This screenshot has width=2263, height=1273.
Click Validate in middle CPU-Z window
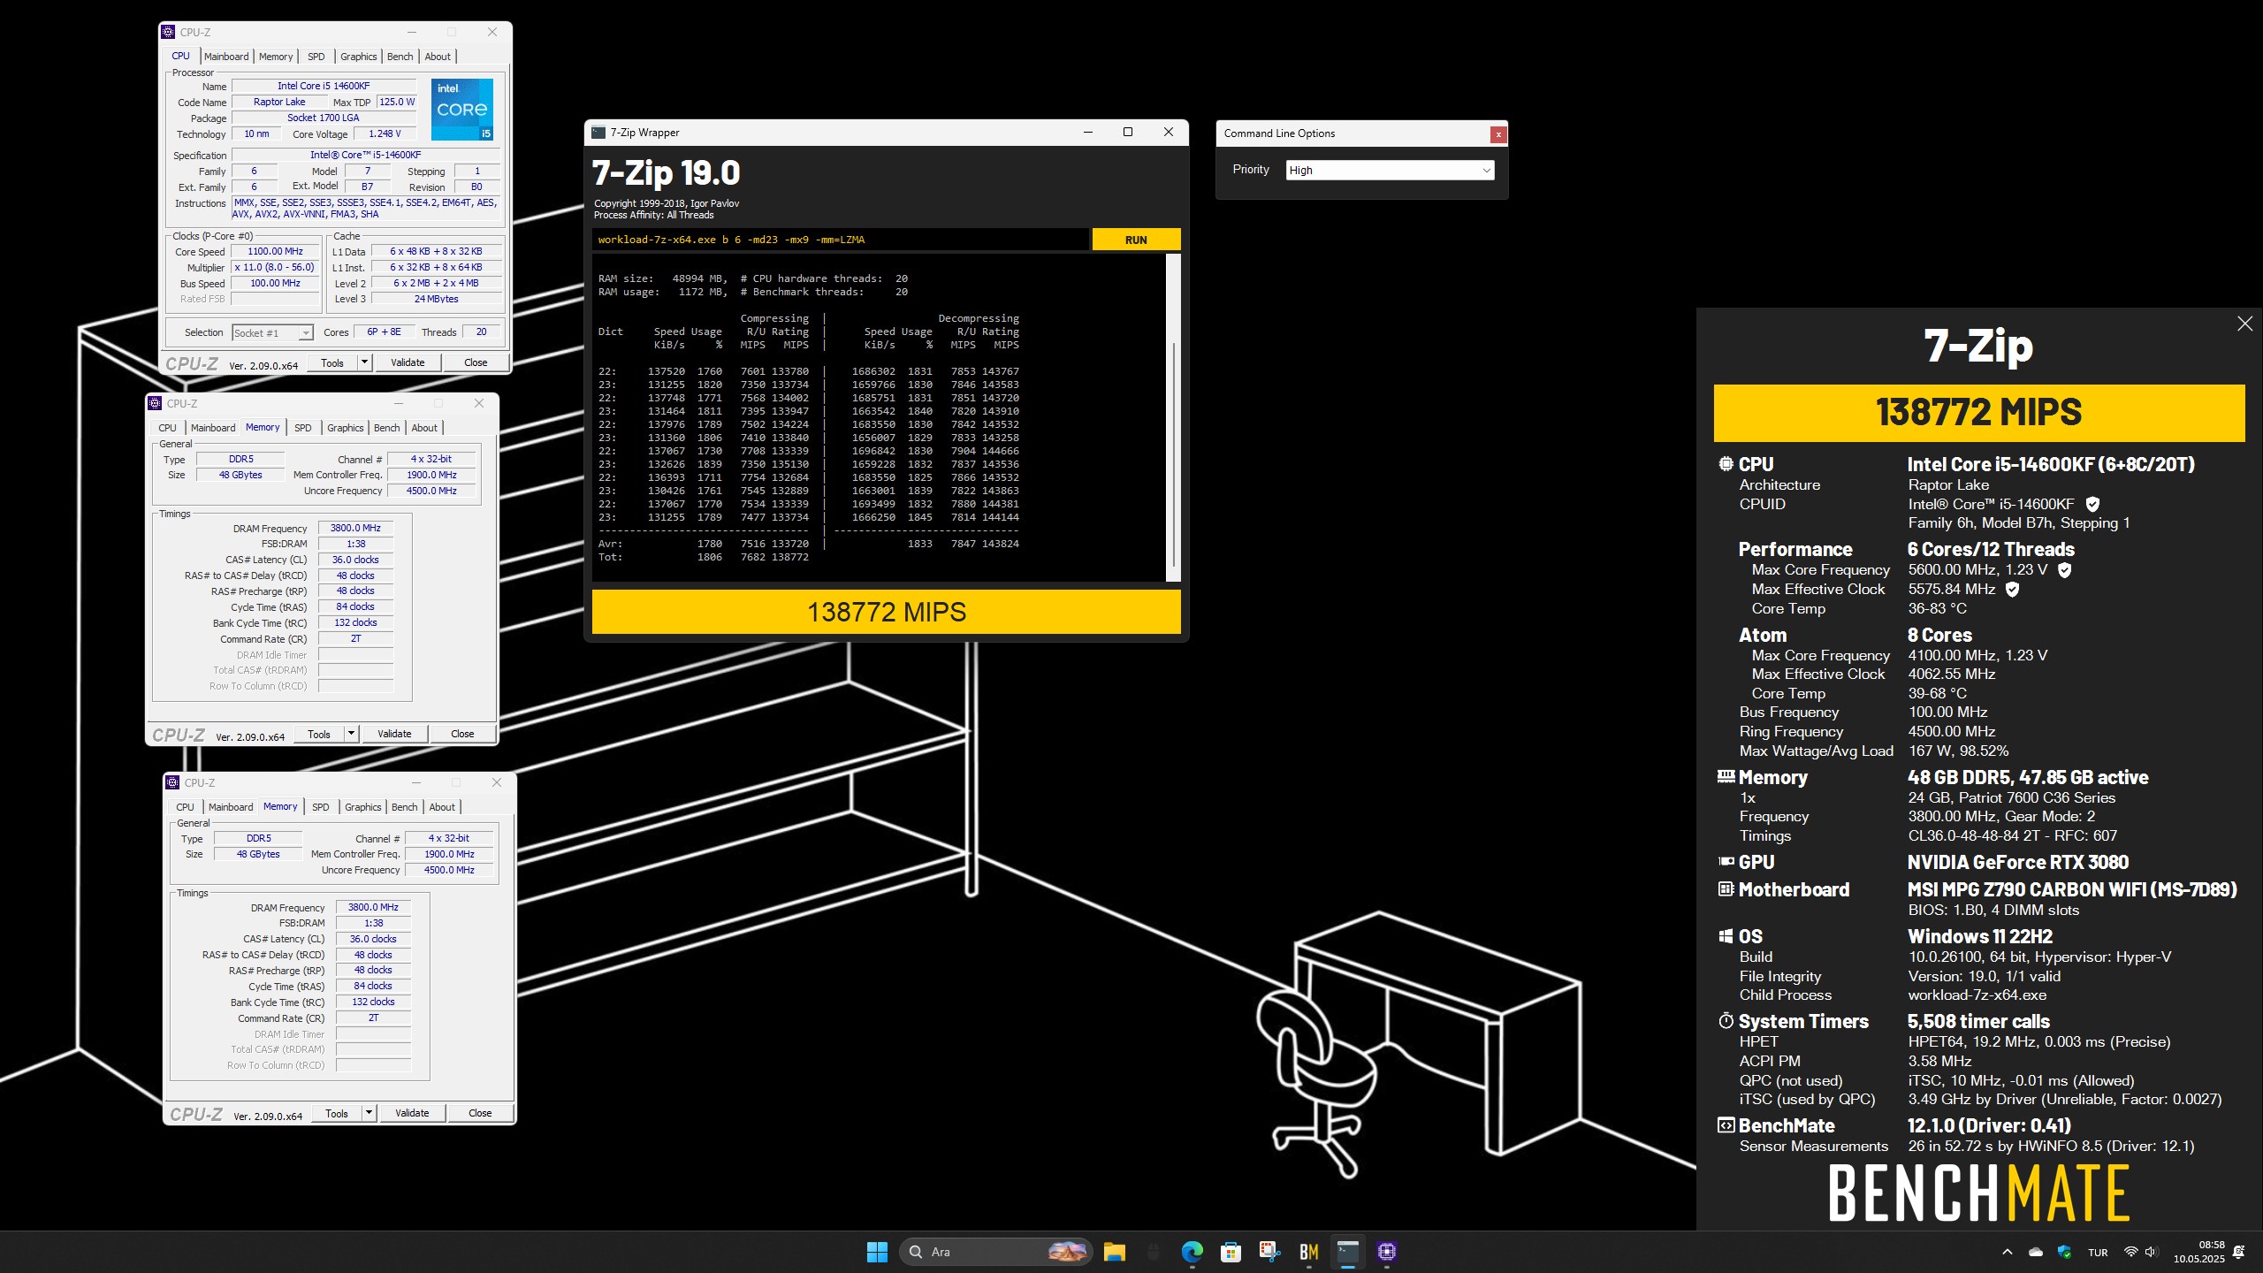(x=394, y=734)
